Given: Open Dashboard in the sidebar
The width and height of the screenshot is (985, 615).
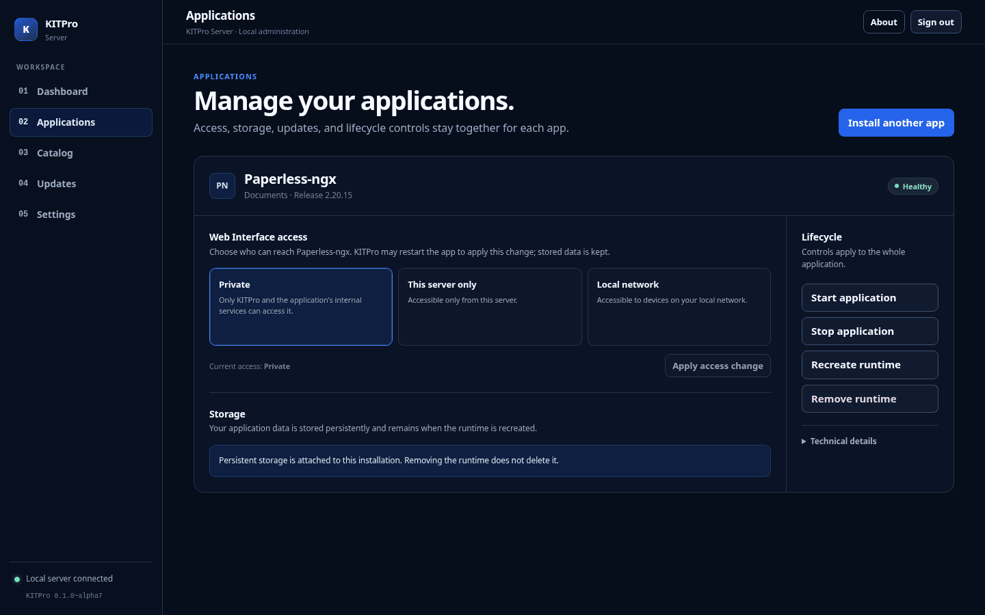Looking at the screenshot, I should click(81, 92).
